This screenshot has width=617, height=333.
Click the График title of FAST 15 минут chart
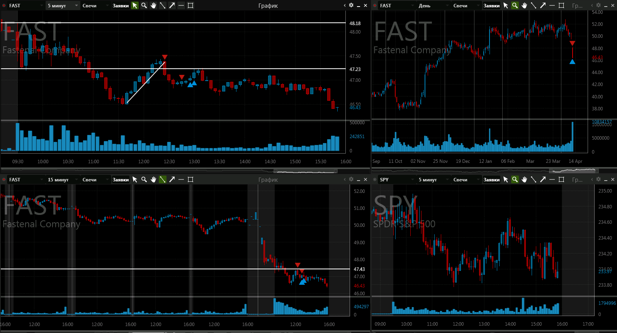point(268,179)
